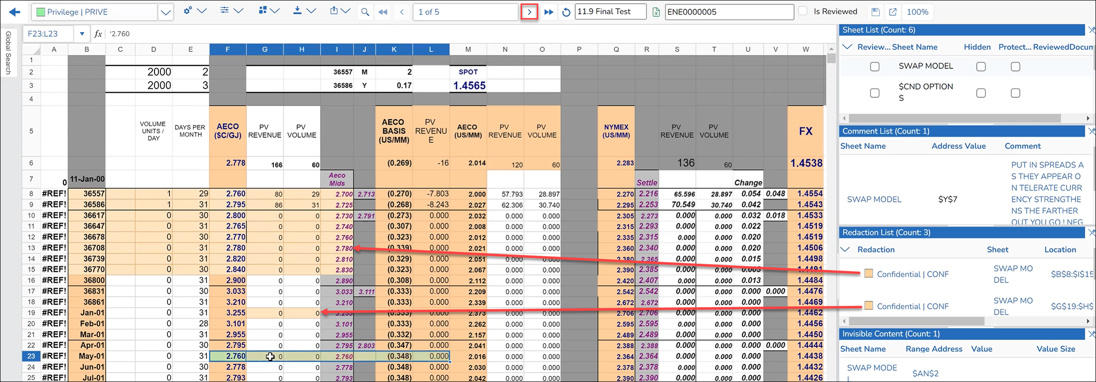Click cell SPOT value 1.4565
1096x382 pixels.
click(x=468, y=86)
